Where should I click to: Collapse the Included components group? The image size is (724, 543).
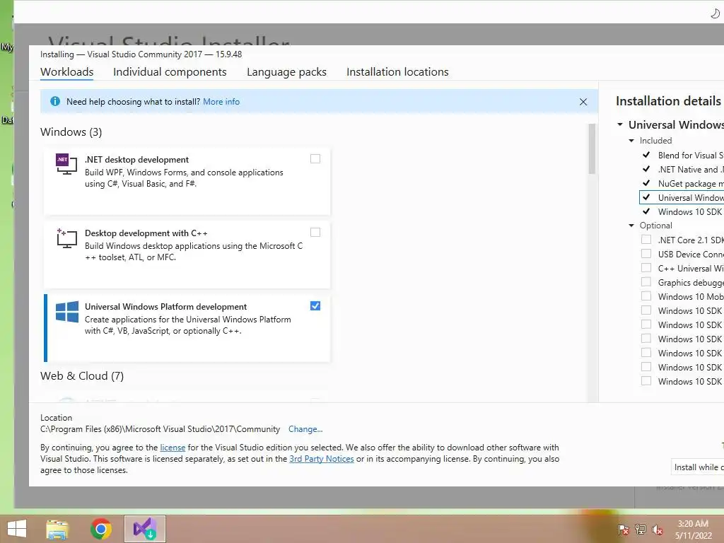coord(631,141)
